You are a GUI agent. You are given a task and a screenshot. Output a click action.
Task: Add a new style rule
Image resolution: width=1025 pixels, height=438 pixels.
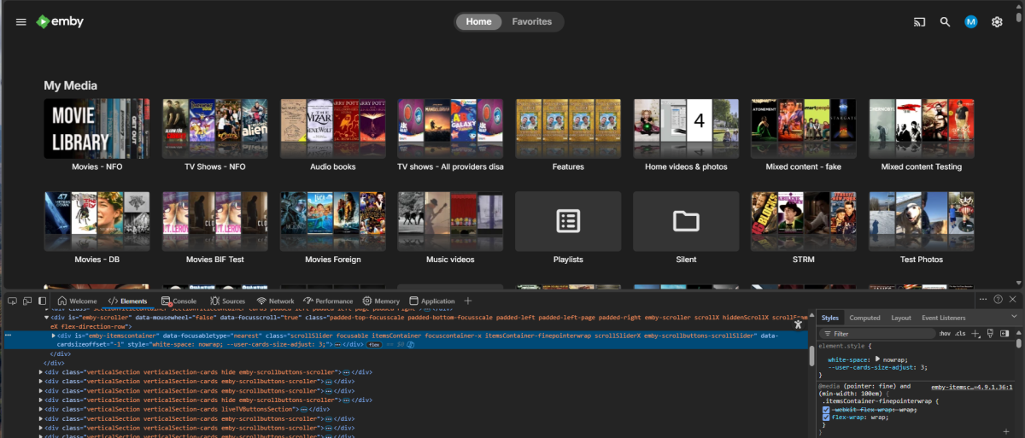point(975,333)
